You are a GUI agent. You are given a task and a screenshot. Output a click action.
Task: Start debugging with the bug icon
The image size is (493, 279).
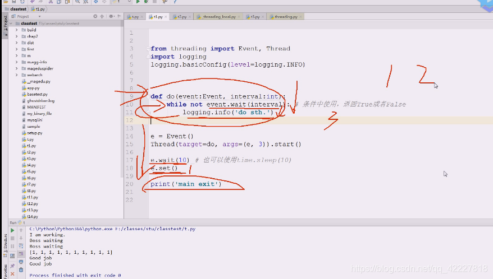point(146,2)
